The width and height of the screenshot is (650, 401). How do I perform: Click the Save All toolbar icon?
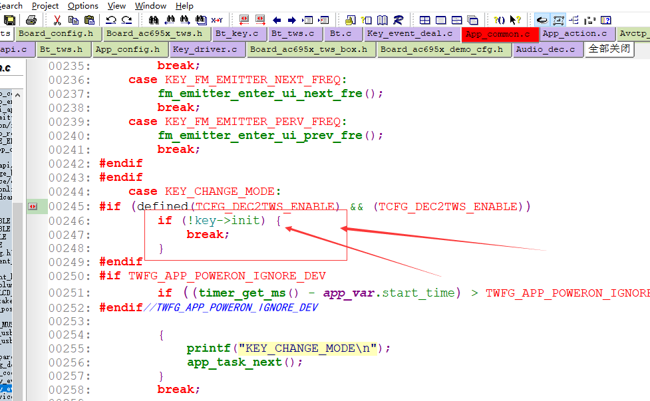pos(9,20)
